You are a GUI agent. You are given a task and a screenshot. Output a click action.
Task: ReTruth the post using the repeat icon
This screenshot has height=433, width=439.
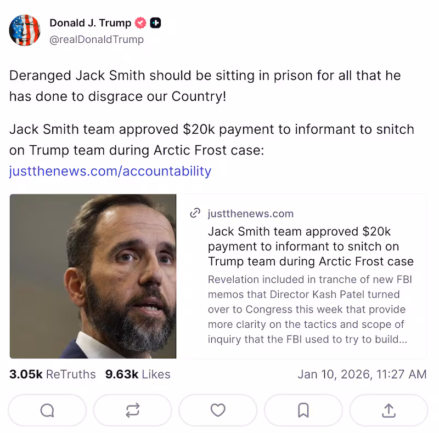(132, 410)
